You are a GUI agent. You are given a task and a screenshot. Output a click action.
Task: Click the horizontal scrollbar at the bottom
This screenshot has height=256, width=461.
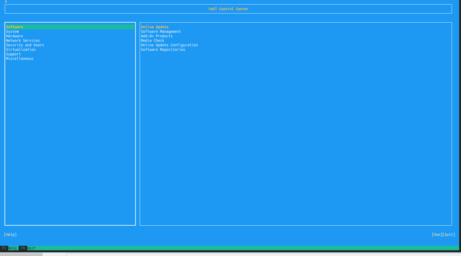click(x=21, y=254)
